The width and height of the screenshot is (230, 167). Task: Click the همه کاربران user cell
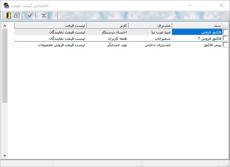tap(107, 38)
